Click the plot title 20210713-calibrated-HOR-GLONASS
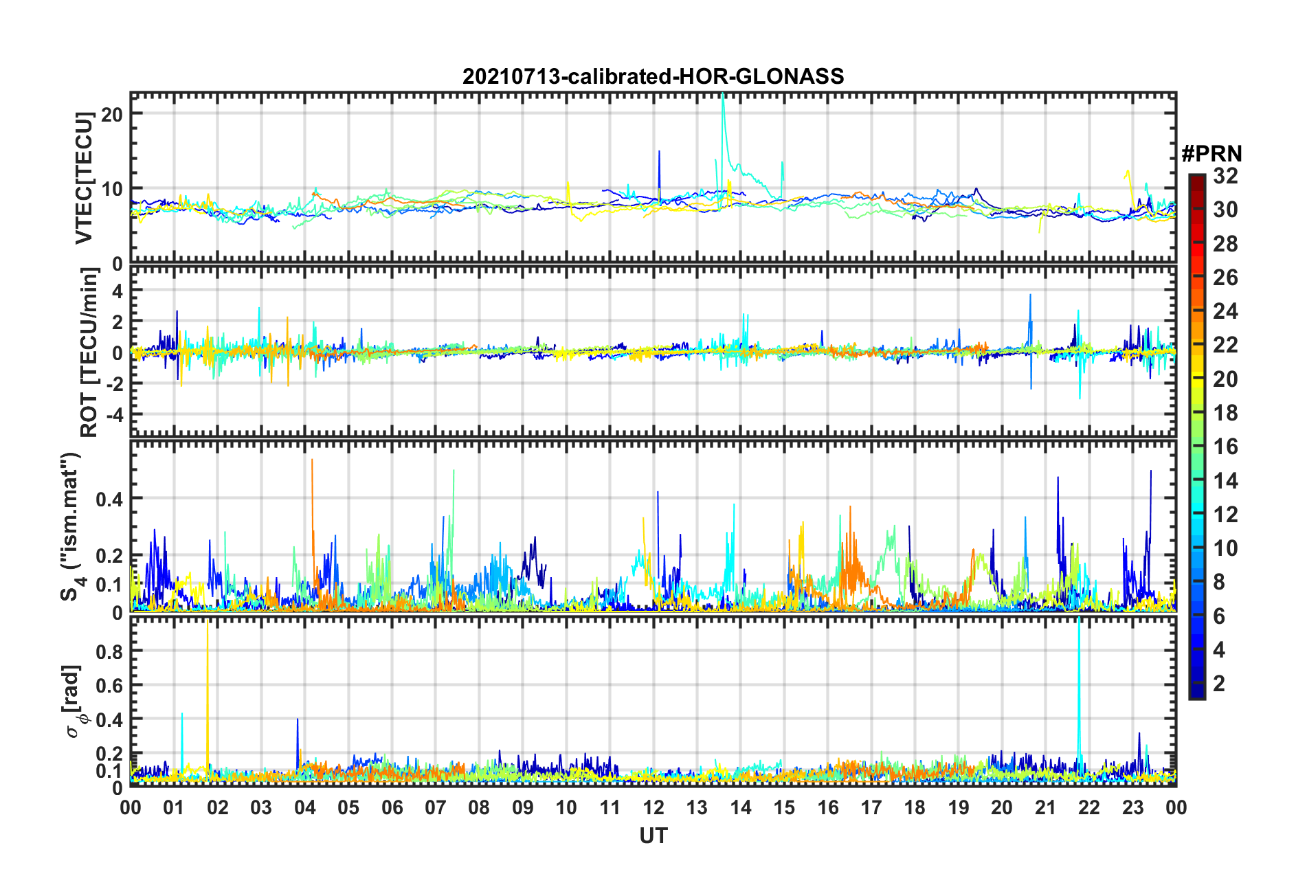The width and height of the screenshot is (1307, 874). point(653,76)
